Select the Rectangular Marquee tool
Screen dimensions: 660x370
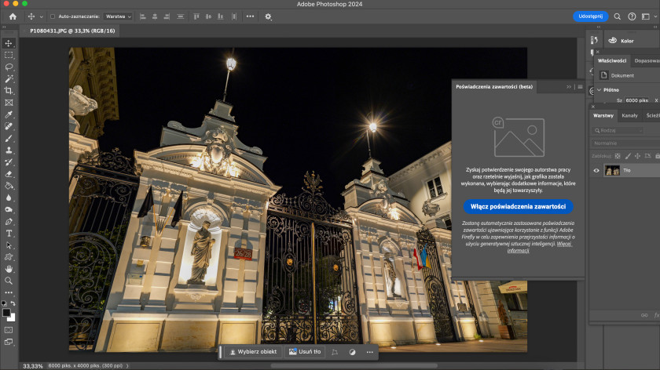tap(9, 55)
